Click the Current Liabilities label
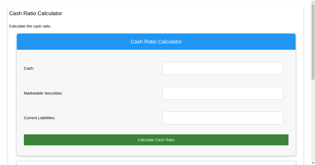 (x=40, y=118)
